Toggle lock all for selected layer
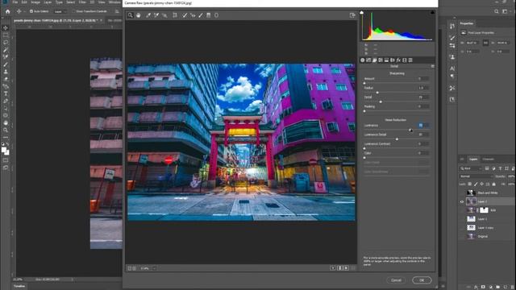This screenshot has height=290, width=516. pyautogui.click(x=493, y=184)
